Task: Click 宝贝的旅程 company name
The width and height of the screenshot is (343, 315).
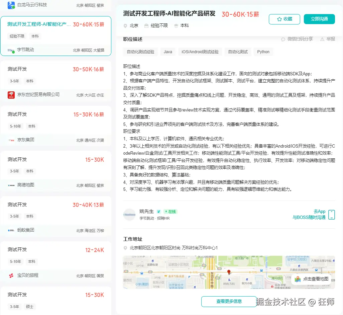Action: pyautogui.click(x=28, y=275)
